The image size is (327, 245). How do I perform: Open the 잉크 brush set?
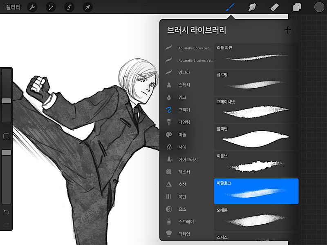click(189, 97)
